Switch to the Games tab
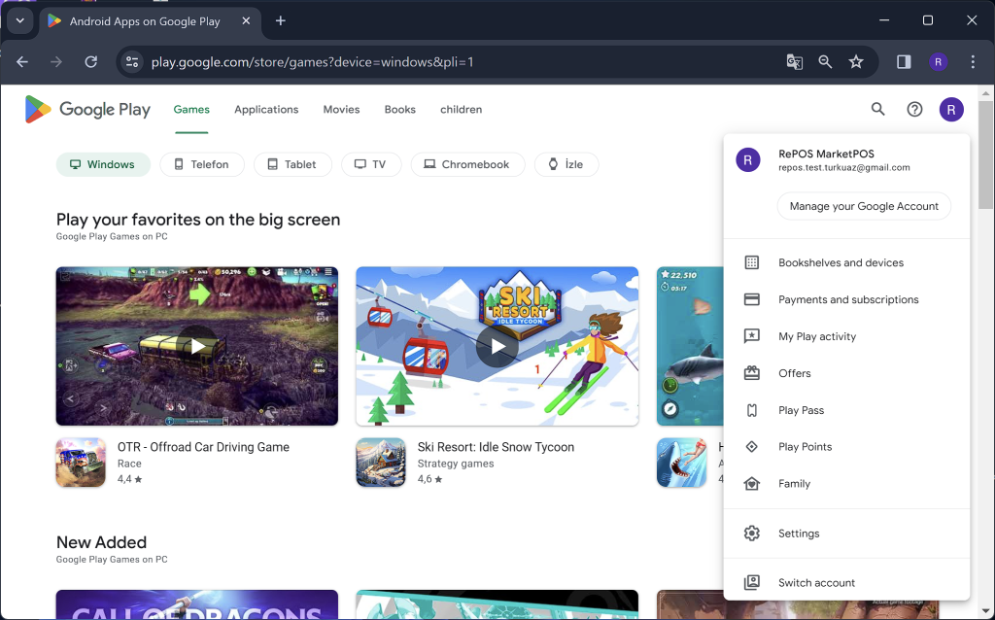Image resolution: width=995 pixels, height=620 pixels. point(191,109)
